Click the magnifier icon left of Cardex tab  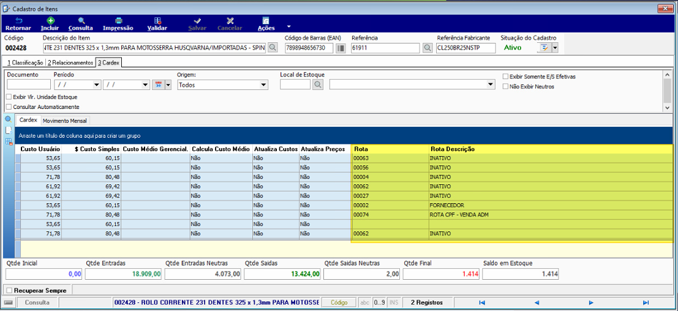8,119
